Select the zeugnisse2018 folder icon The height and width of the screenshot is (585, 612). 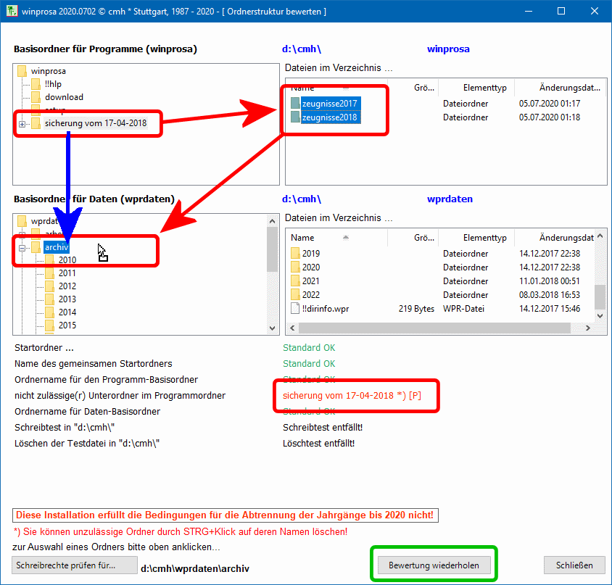tap(295, 117)
